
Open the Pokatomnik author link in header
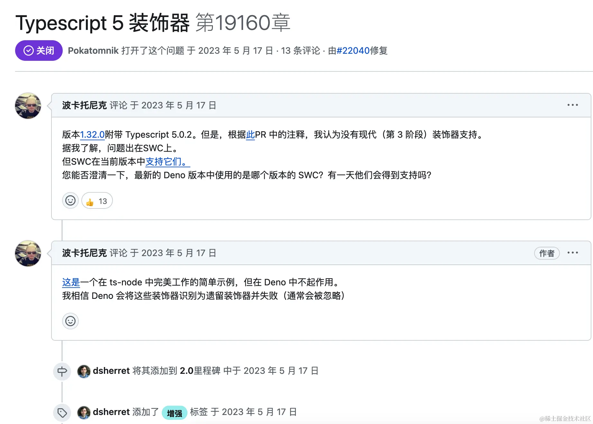pos(93,51)
